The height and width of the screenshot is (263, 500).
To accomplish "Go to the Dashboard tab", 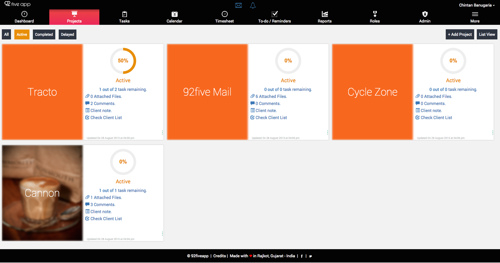I will [24, 17].
